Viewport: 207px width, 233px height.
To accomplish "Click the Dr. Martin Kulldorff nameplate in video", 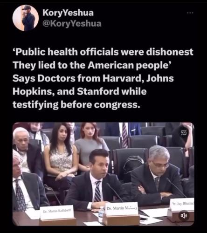I will coord(57,212).
